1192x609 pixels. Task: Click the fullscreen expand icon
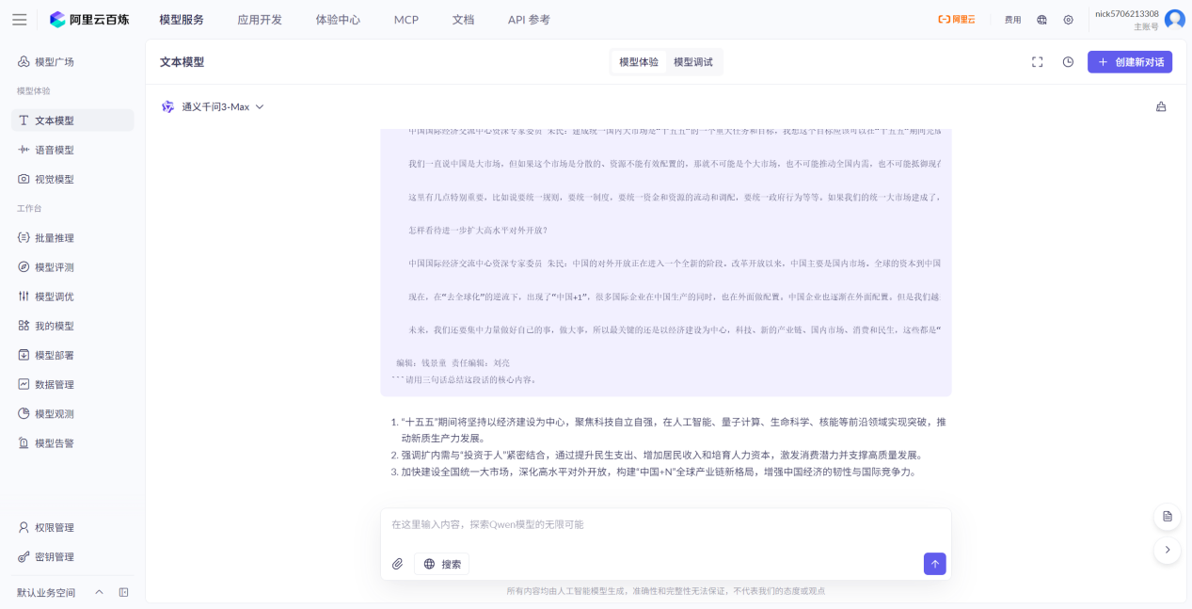(1038, 62)
